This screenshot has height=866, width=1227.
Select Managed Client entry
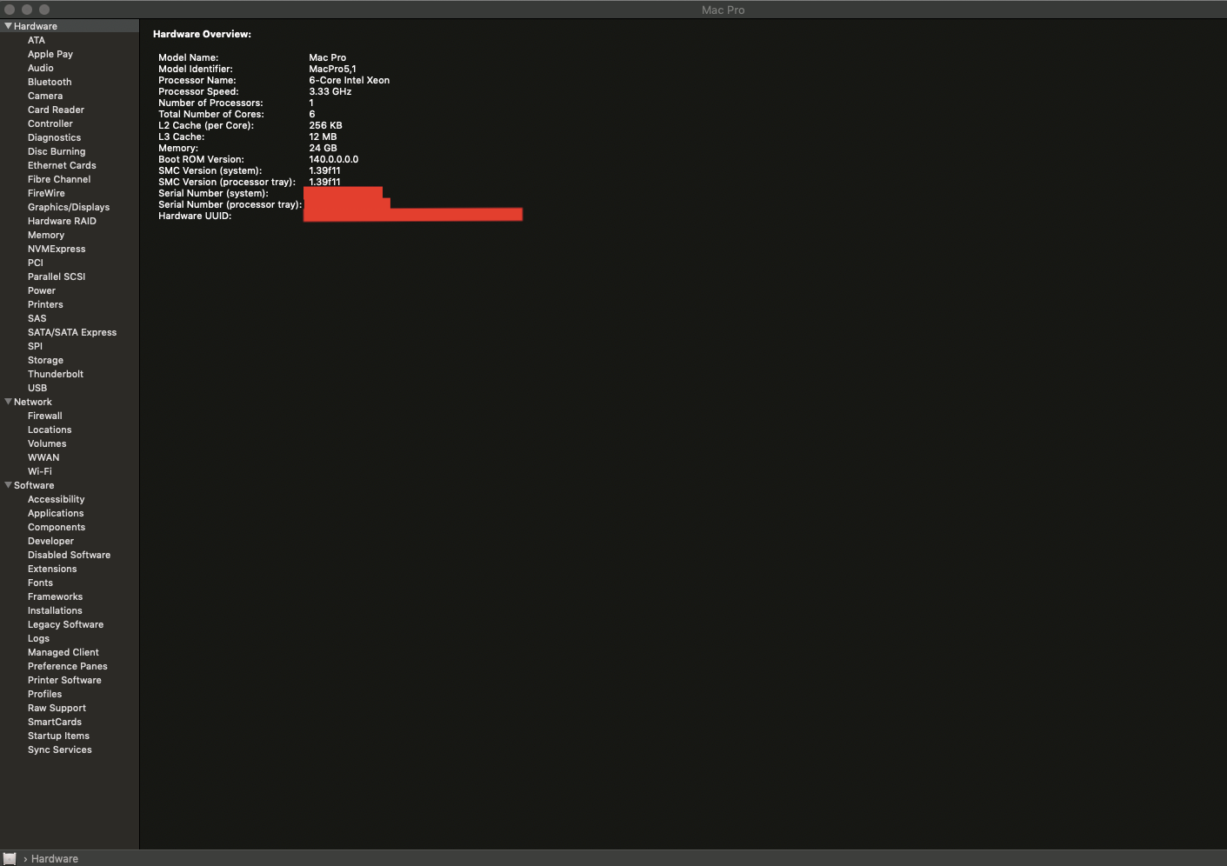pos(63,652)
